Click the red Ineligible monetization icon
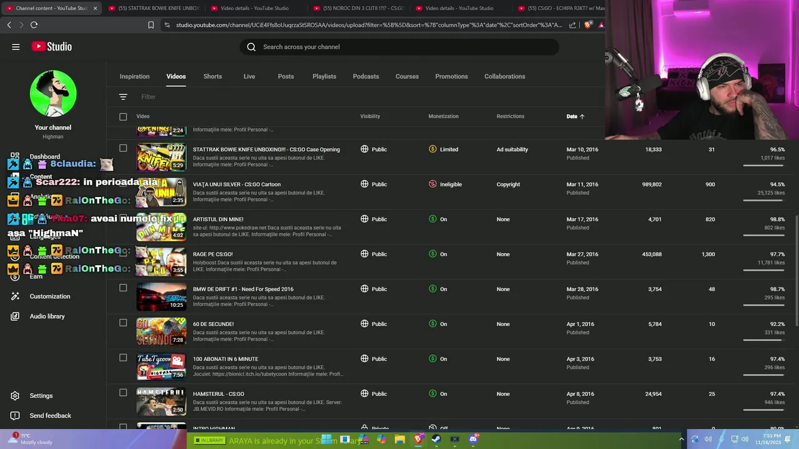799x449 pixels. tap(433, 184)
